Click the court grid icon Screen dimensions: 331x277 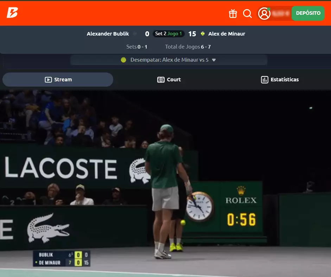coord(161,80)
